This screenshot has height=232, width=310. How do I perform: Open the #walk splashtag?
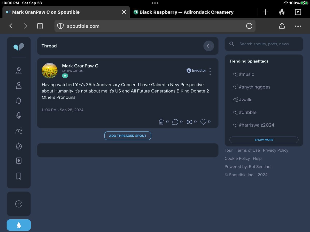click(x=242, y=100)
